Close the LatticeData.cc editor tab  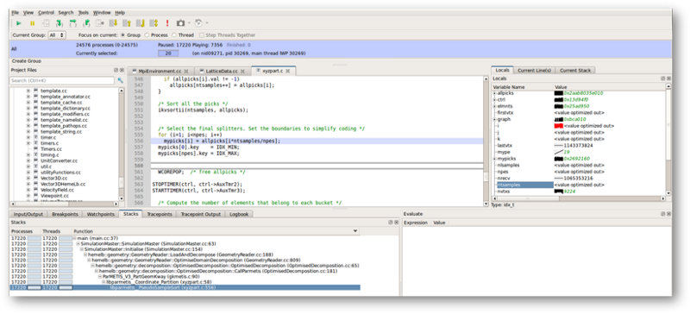[243, 71]
